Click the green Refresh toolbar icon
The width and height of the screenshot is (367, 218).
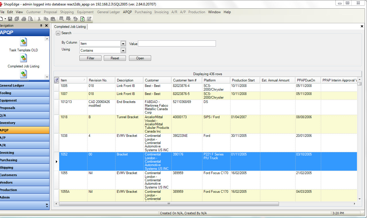point(82,19)
